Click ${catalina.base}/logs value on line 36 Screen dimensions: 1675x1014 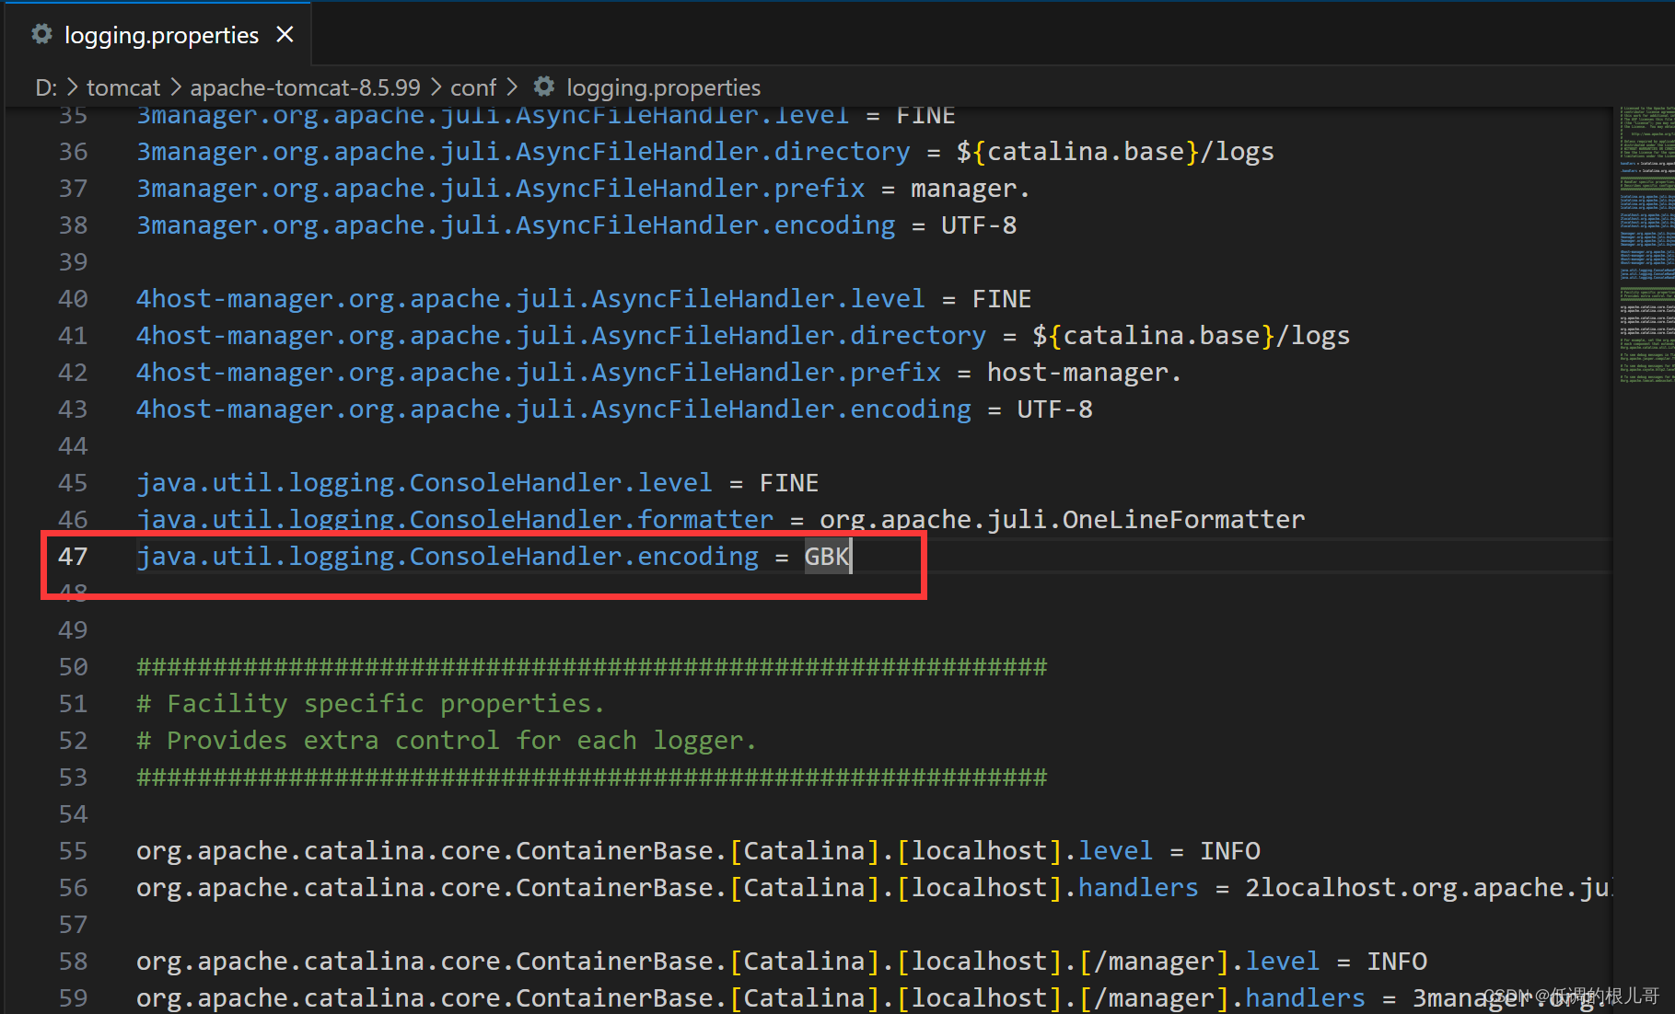coord(1115,152)
